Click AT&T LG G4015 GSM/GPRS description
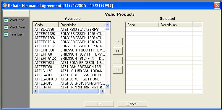 83,83
